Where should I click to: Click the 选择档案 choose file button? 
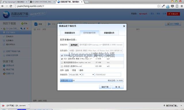coord(74,45)
